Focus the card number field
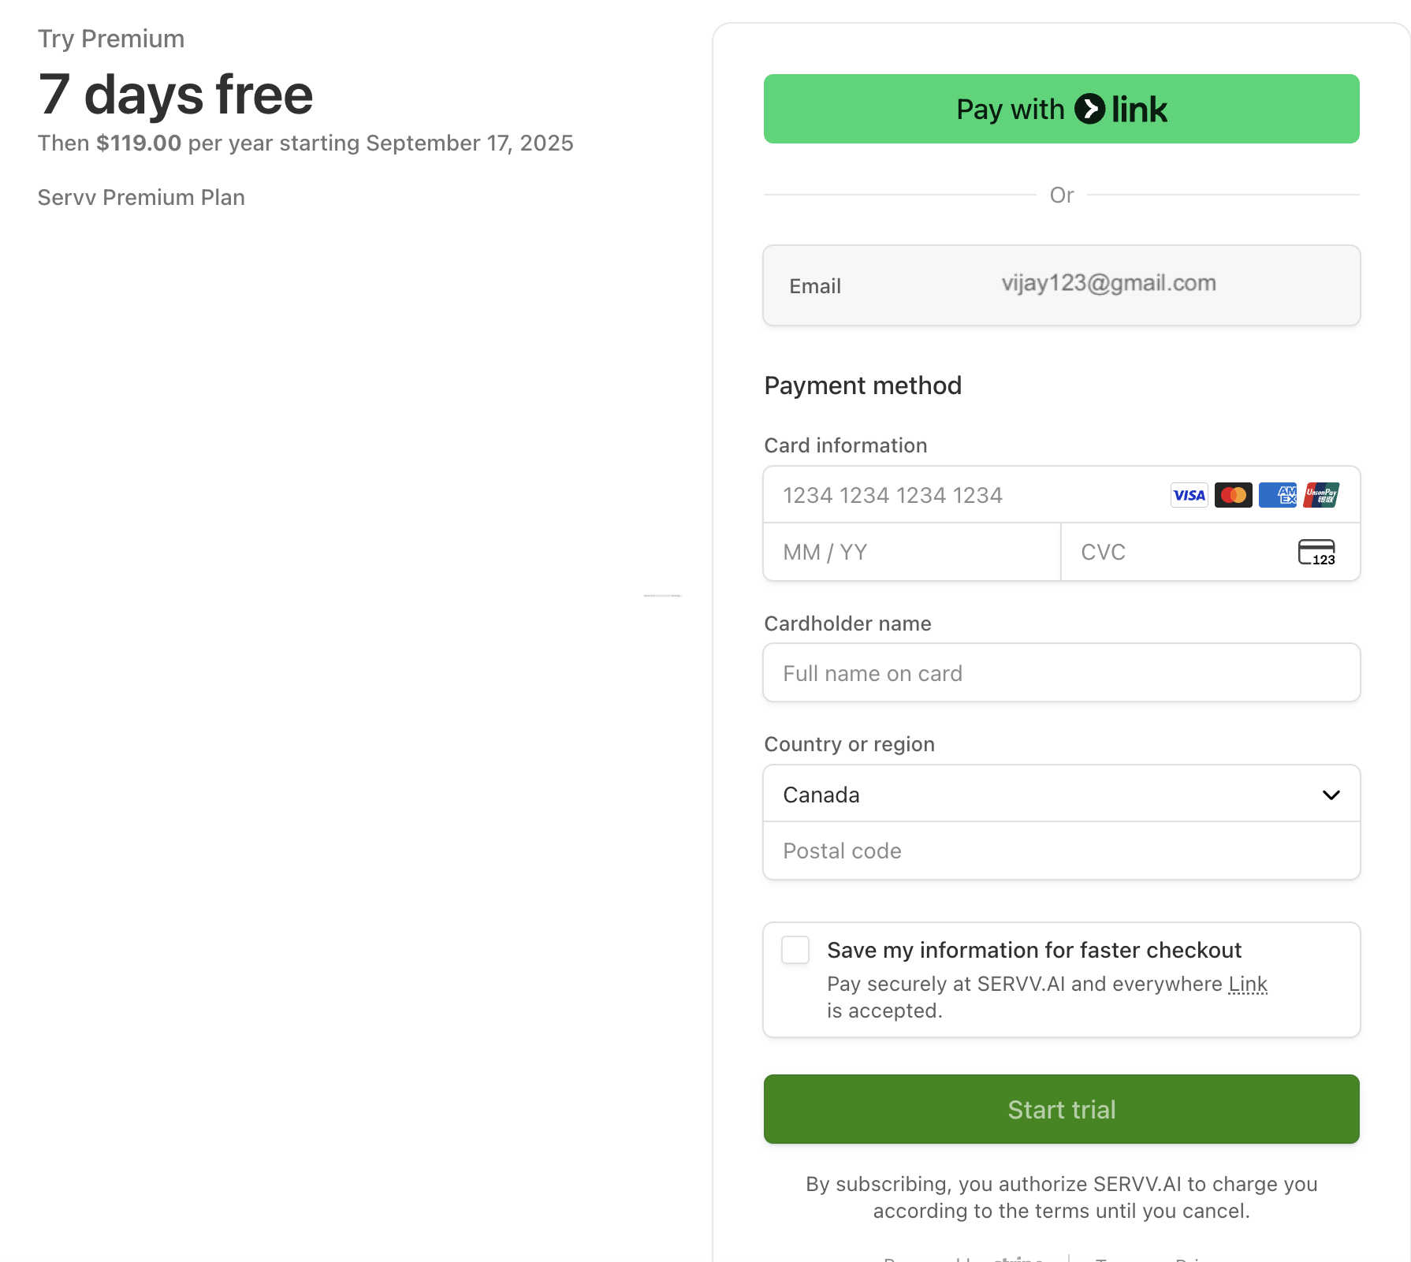The image size is (1411, 1262). pyautogui.click(x=962, y=495)
